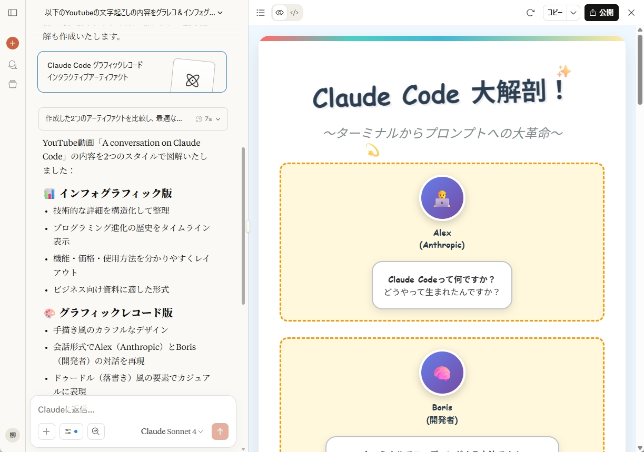Toggle preview mode with the eye icon
The height and width of the screenshot is (452, 644).
pos(280,13)
